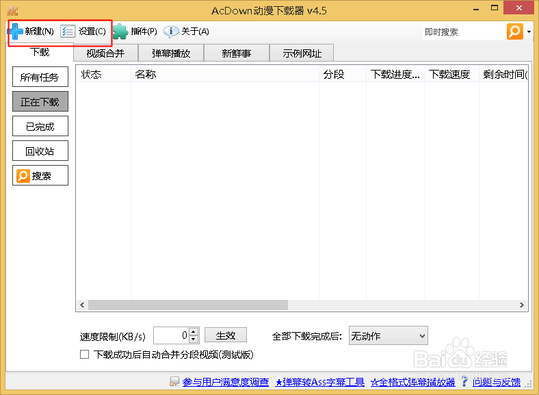Viewport: 539px width, 395px height.
Task: Open the 弹幕转Ass字幕工具 link
Action: [319, 382]
